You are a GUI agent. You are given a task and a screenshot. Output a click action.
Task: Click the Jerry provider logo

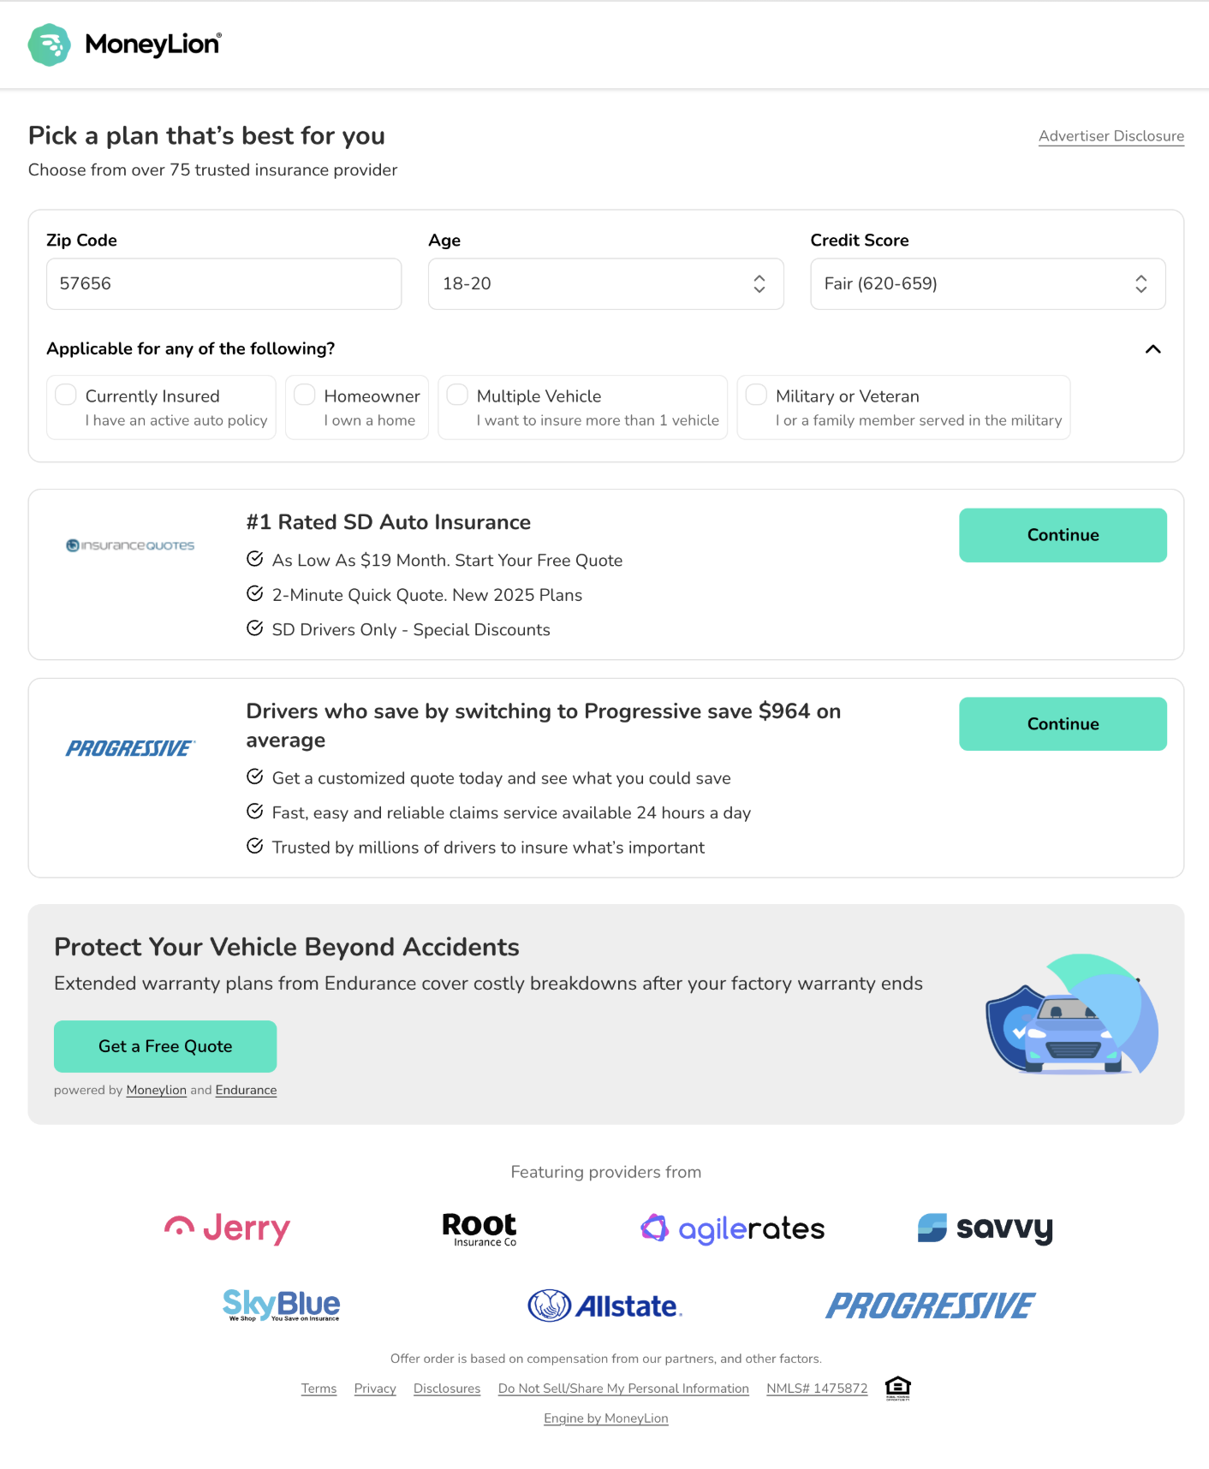pyautogui.click(x=227, y=1228)
